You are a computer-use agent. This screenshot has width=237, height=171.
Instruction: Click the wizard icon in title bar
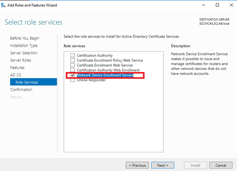click(3, 5)
